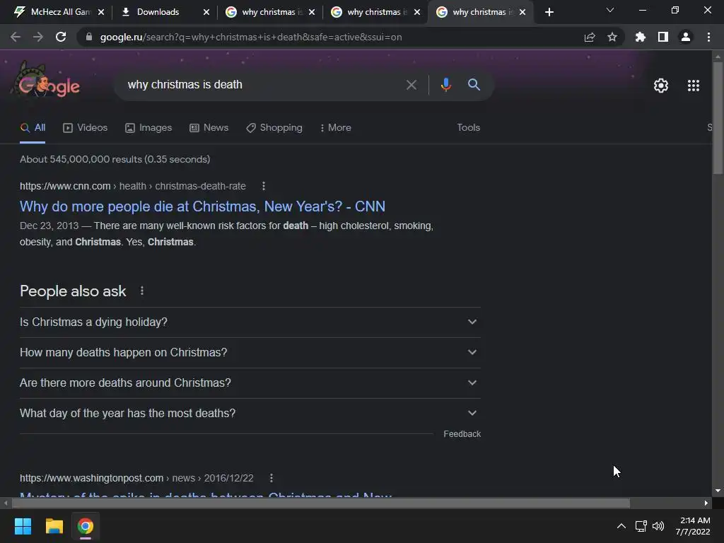This screenshot has width=724, height=543.
Task: Expand 'How many deaths happen on Christmas?'
Action: pyautogui.click(x=250, y=352)
